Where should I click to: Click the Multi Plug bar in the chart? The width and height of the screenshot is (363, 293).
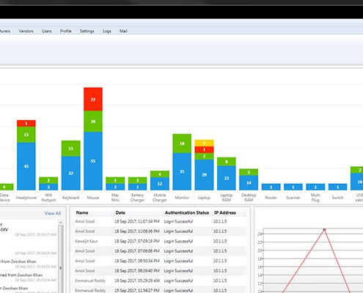[315, 187]
